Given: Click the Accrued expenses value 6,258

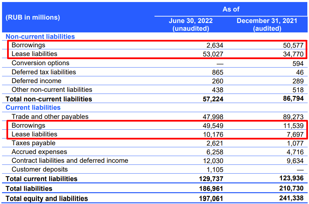Looking at the screenshot, I should pyautogui.click(x=215, y=152).
